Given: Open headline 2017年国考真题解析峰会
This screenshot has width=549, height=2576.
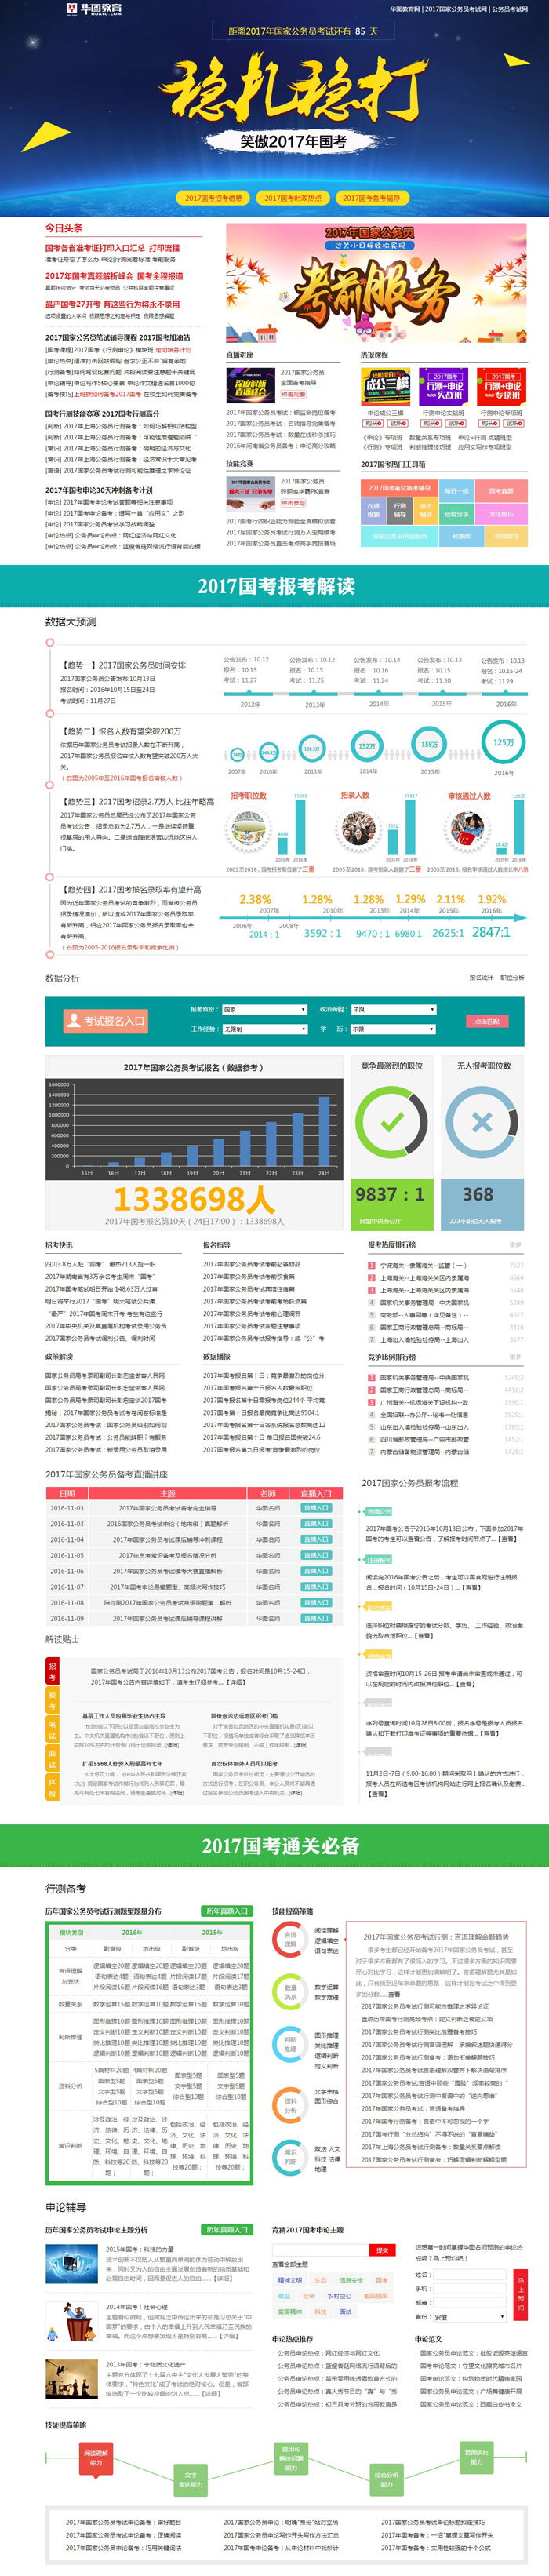Looking at the screenshot, I should pos(89,276).
